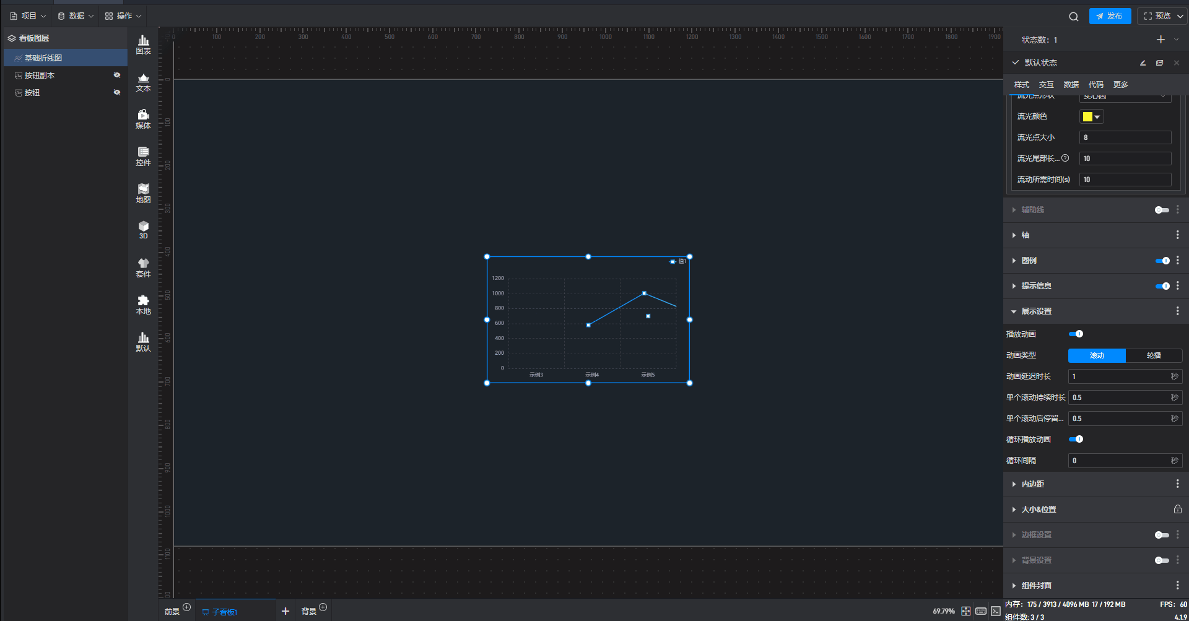
Task: Switch to the 交互 tab
Action: point(1046,85)
